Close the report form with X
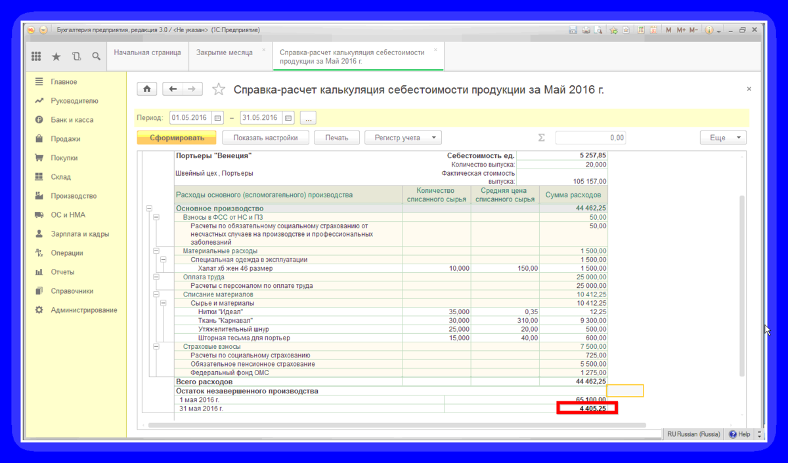Image resolution: width=788 pixels, height=463 pixels. pyautogui.click(x=749, y=89)
